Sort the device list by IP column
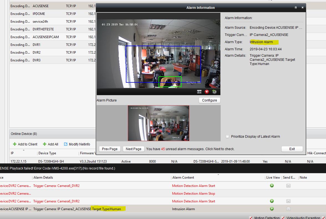This screenshot has height=219, width=326. click(12, 153)
